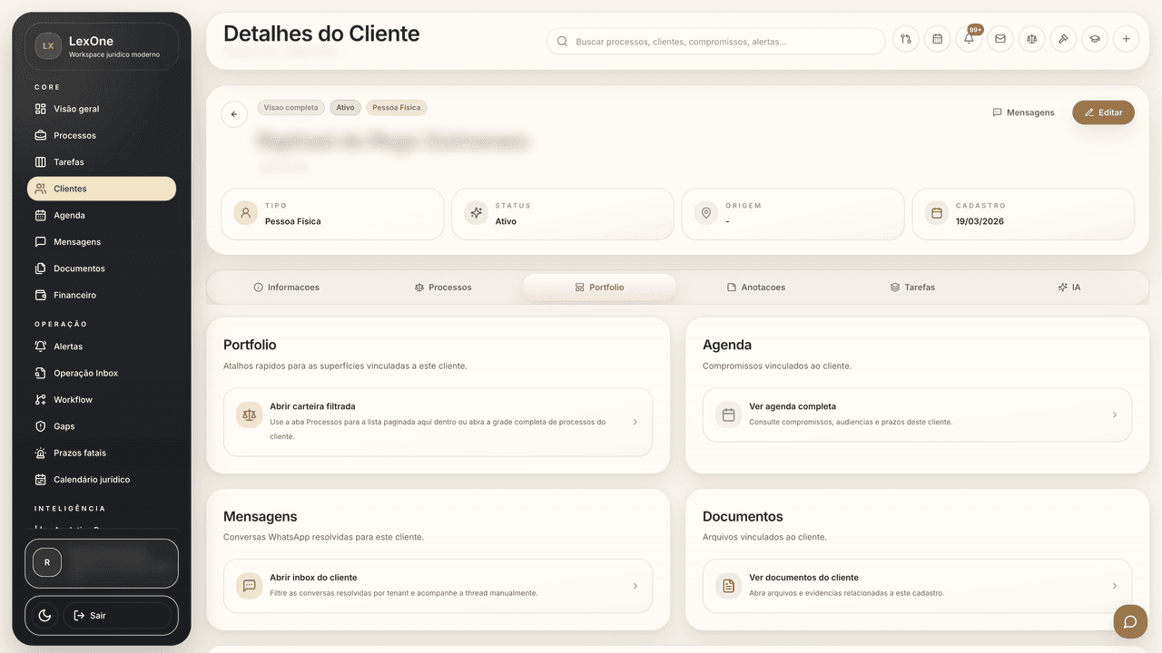Open the floating chat bubble bottom right
Image resolution: width=1162 pixels, height=653 pixels.
(1129, 621)
